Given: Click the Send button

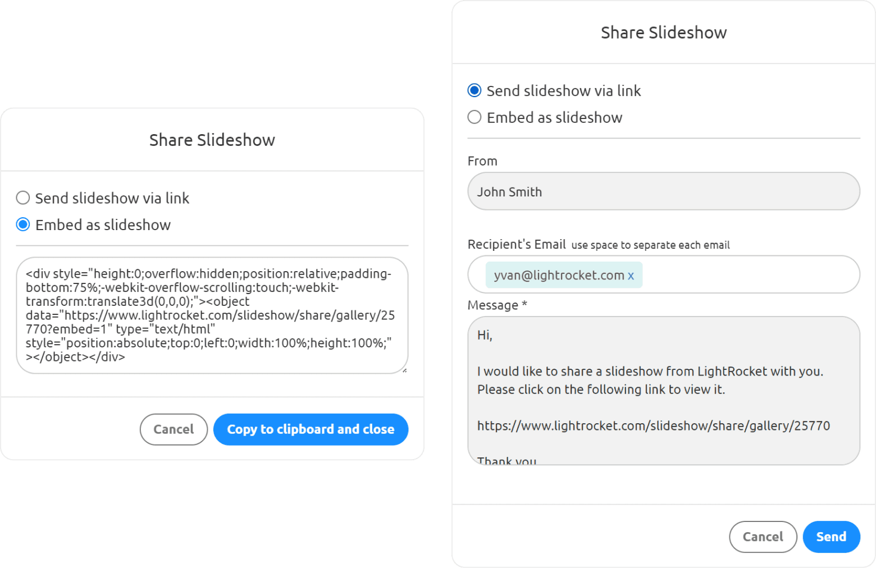Looking at the screenshot, I should point(831,537).
